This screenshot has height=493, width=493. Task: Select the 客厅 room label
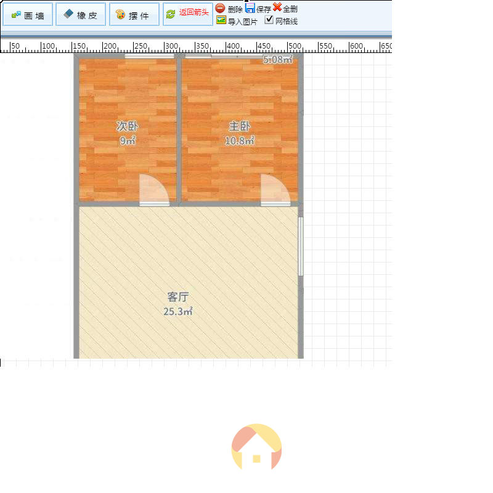[x=177, y=297]
